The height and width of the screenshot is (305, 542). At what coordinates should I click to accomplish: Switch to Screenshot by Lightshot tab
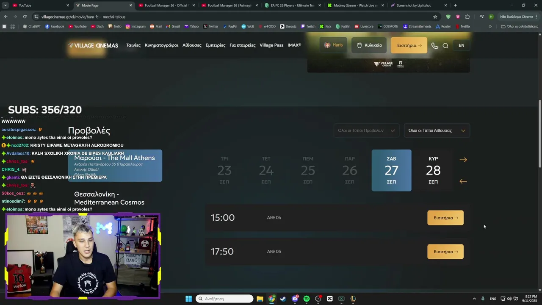pyautogui.click(x=419, y=6)
